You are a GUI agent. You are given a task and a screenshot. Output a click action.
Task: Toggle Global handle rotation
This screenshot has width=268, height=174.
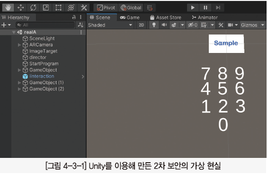[x=131, y=8]
